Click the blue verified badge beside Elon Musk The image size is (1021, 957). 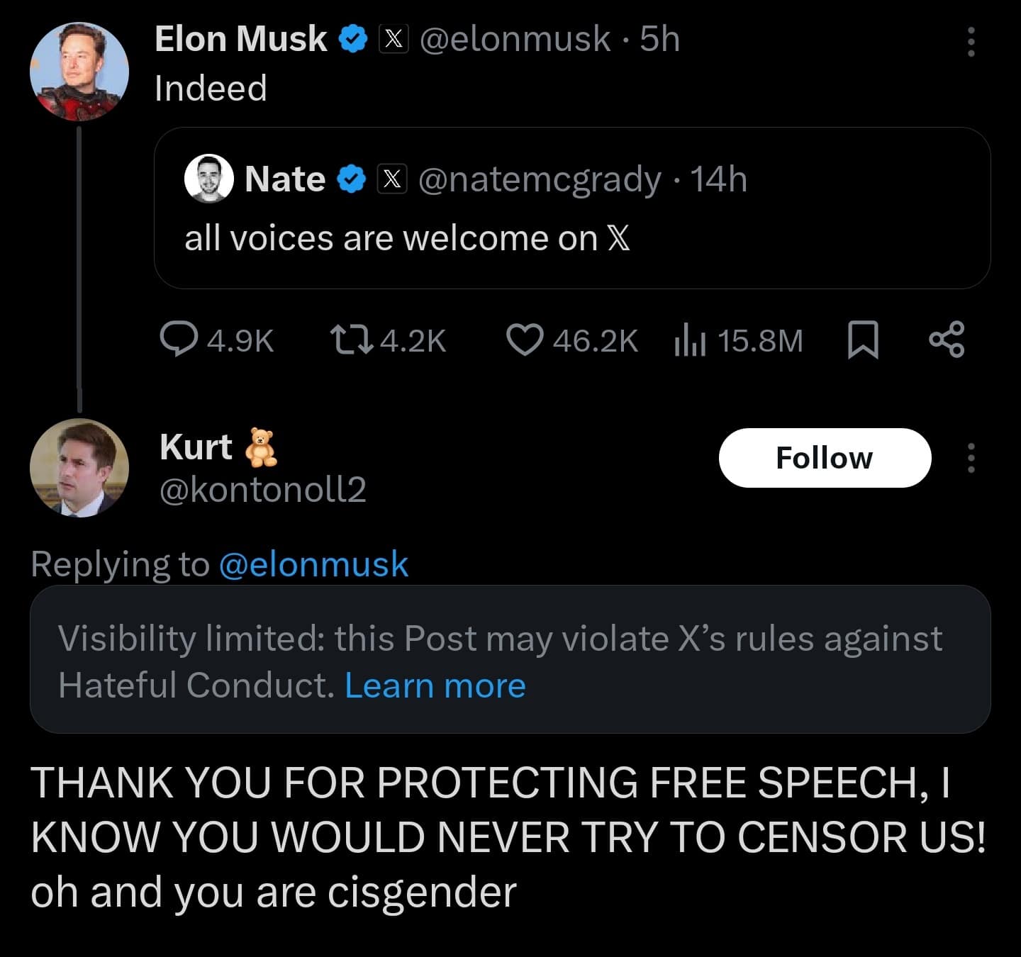(x=352, y=39)
